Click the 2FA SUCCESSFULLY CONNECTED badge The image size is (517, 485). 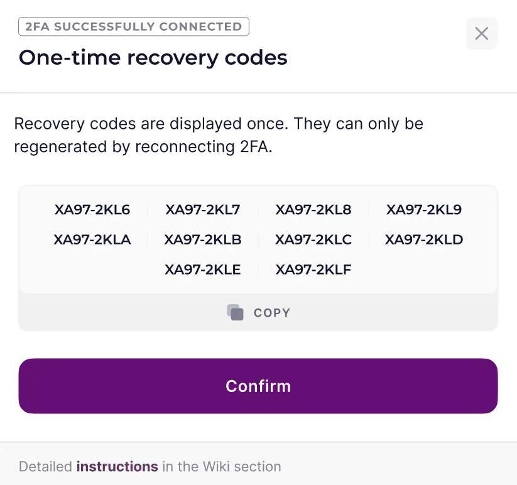134,26
